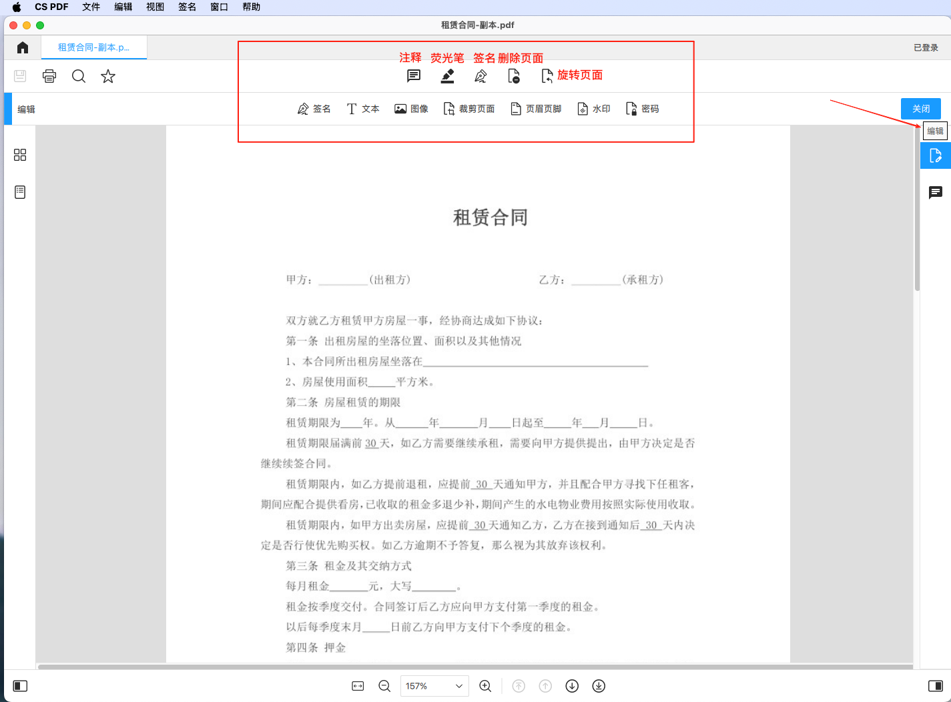Zoom out with minus magnifier
This screenshot has height=702, width=951.
384,686
